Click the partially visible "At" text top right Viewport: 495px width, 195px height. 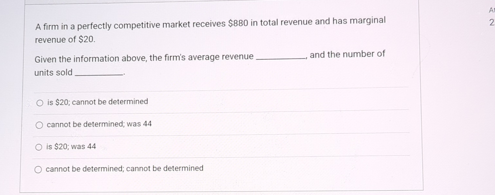click(x=491, y=10)
